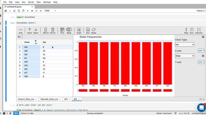Copy the selected cell icon
Image resolution: width=206 pixels, height=115 pixels.
point(19,11)
